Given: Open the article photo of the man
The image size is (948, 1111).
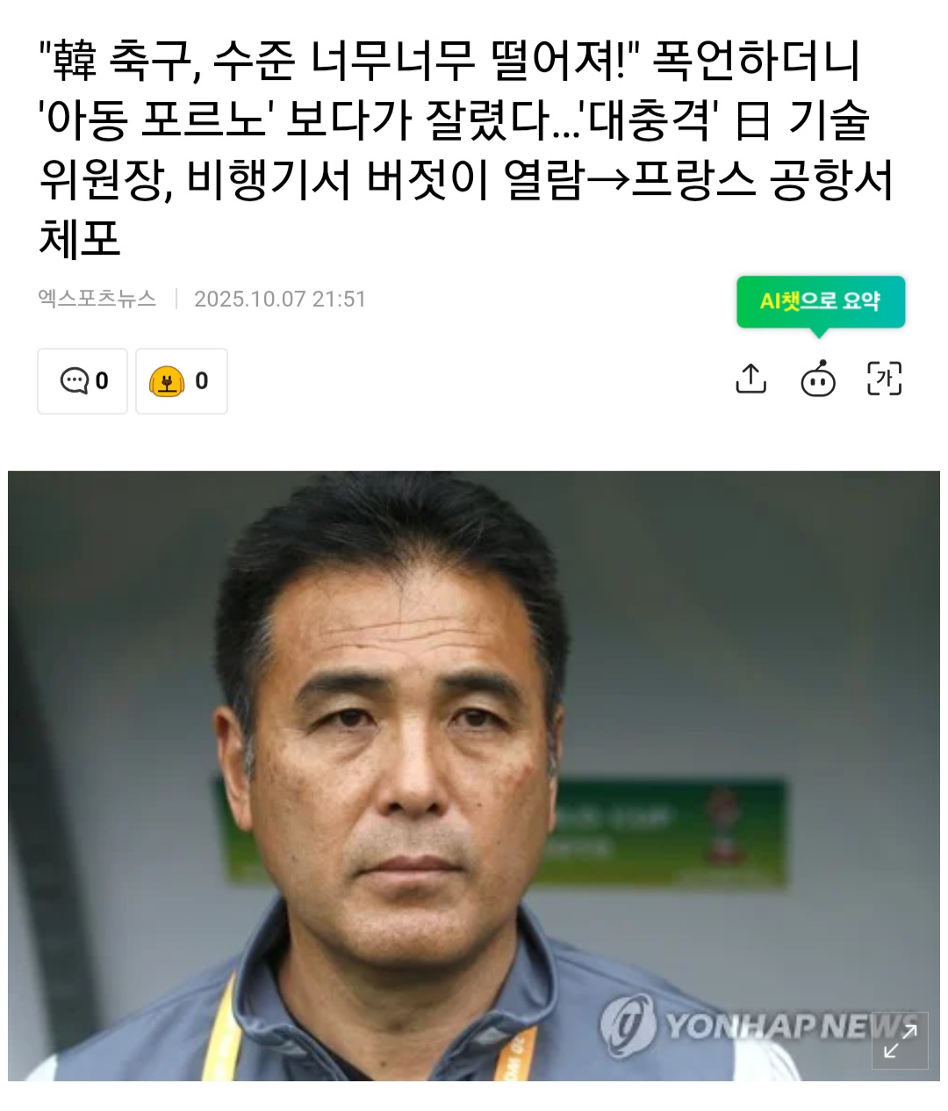Looking at the screenshot, I should (474, 776).
